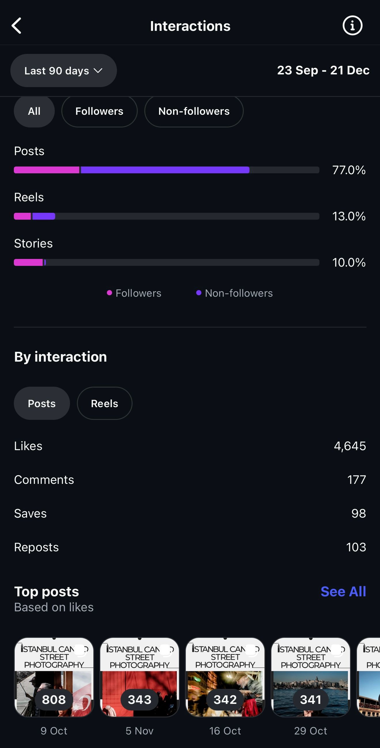The height and width of the screenshot is (748, 380).
Task: Tap the Posts interactions progress bar
Action: pos(167,170)
